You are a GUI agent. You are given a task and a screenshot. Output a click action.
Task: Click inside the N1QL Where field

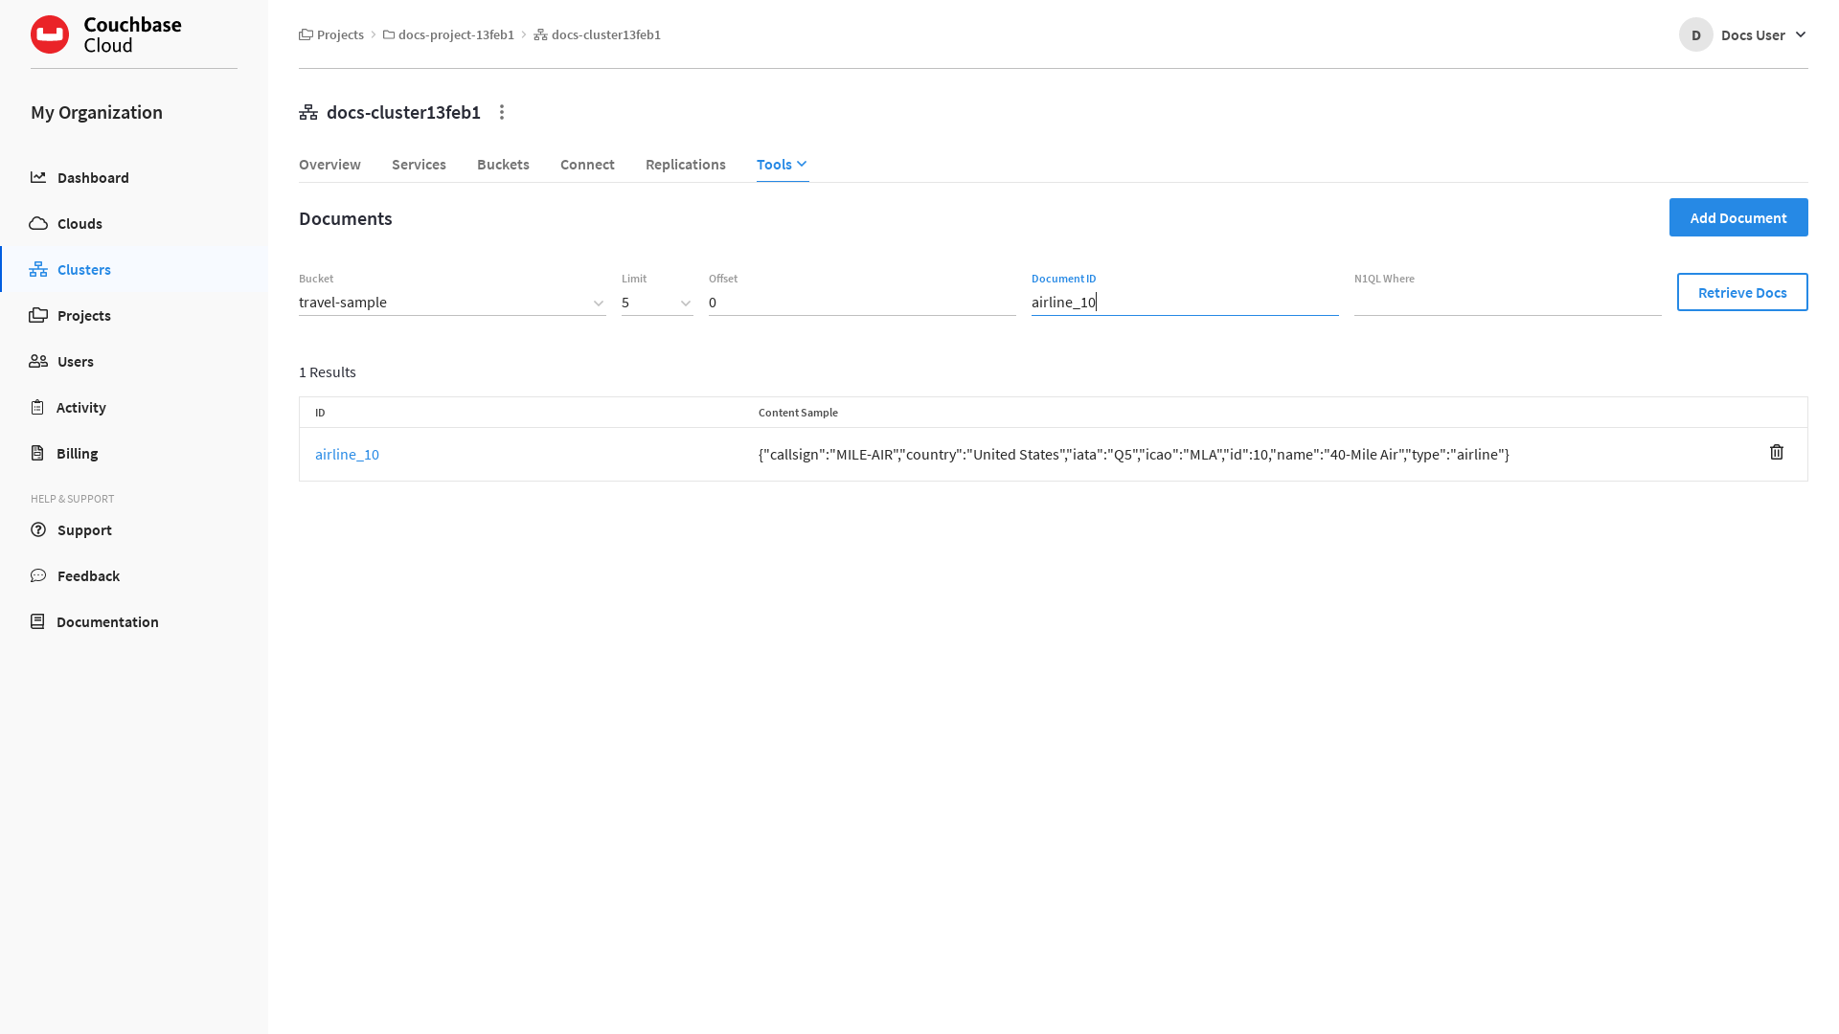point(1504,302)
